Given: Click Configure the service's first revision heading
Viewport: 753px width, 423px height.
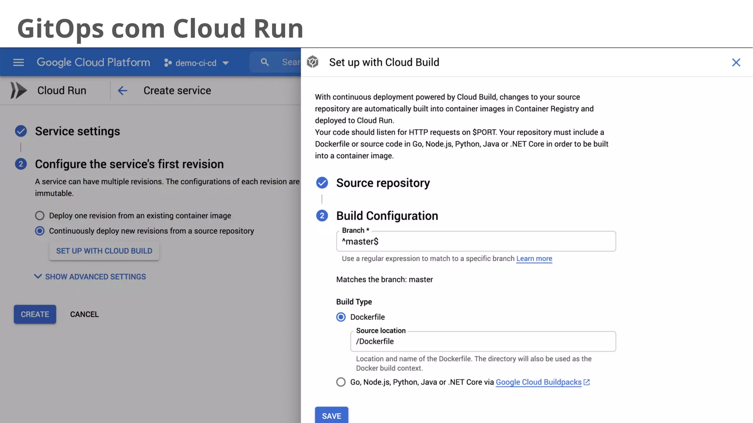Looking at the screenshot, I should tap(129, 164).
